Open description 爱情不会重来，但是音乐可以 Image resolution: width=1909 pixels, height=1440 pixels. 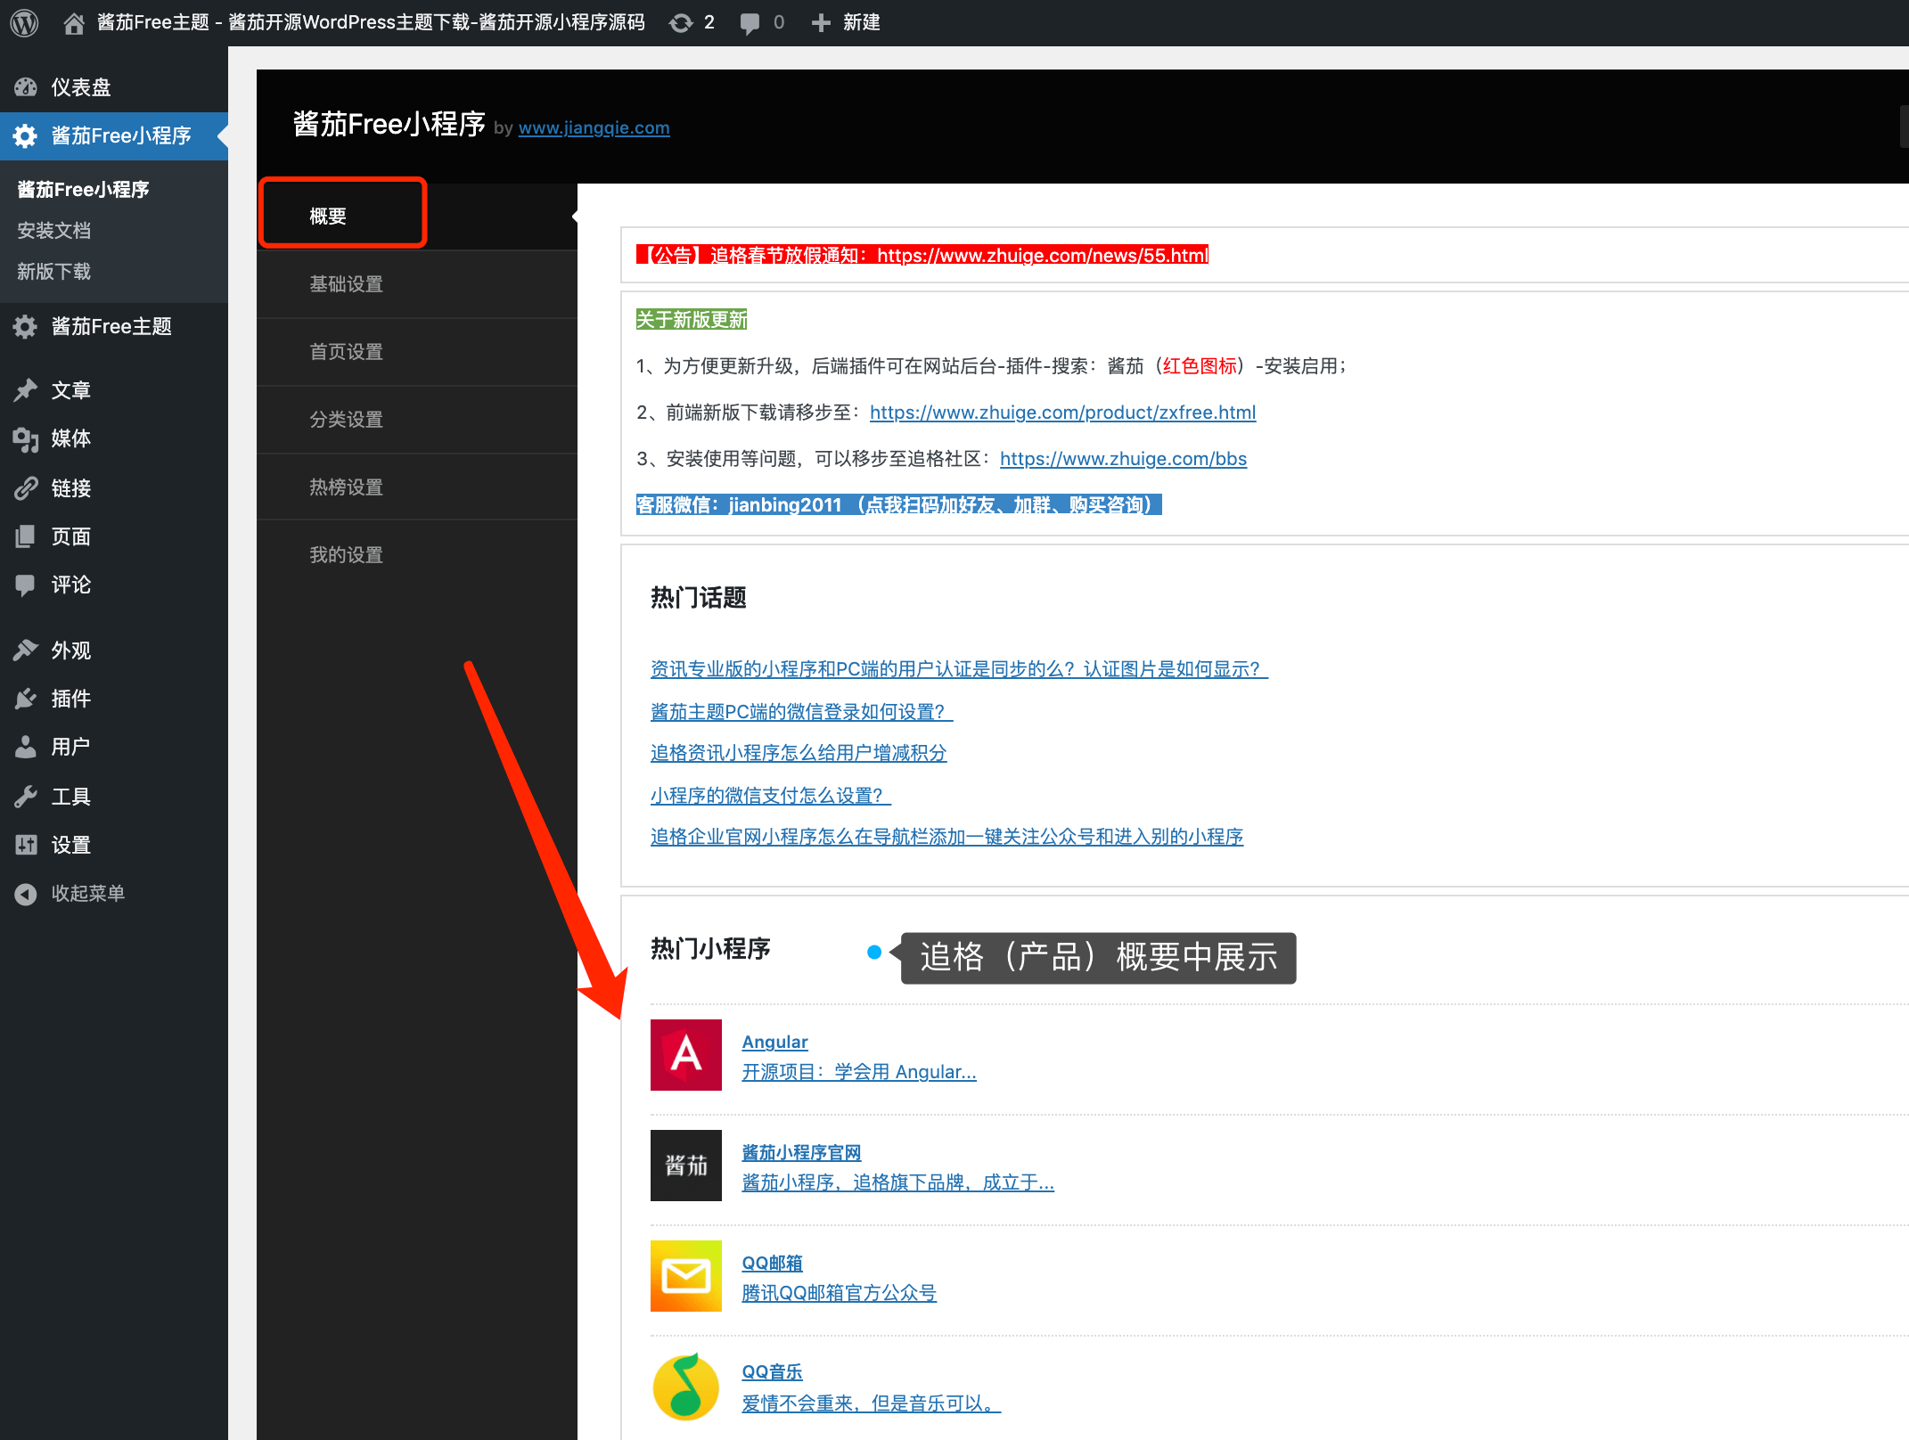tap(872, 1403)
